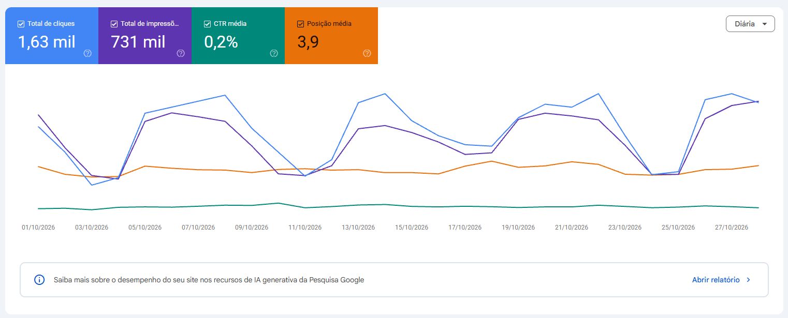Uncheck the CTR média checkbox

click(x=207, y=24)
